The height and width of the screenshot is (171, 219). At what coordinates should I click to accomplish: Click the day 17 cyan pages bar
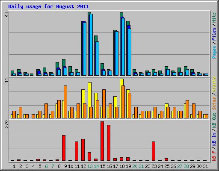(x=117, y=53)
